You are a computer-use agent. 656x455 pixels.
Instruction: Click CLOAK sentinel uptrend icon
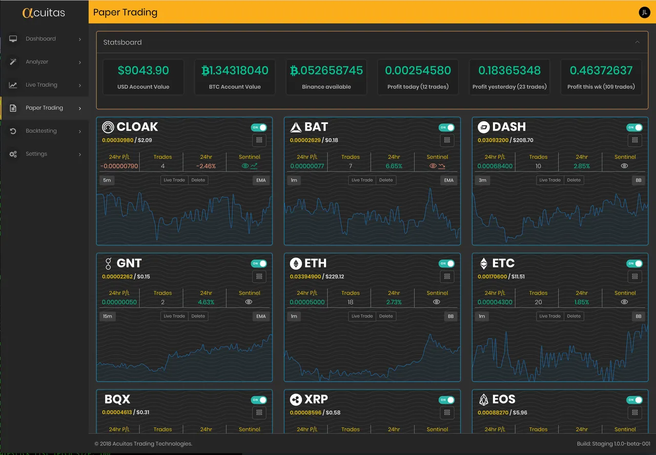pyautogui.click(x=254, y=166)
